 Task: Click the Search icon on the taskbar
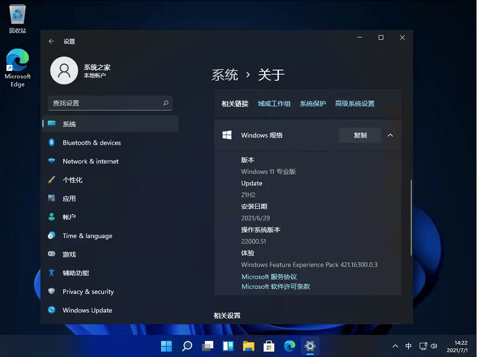coord(186,346)
